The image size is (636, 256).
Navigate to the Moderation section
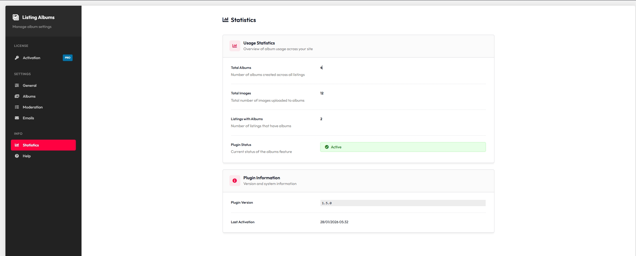32,107
